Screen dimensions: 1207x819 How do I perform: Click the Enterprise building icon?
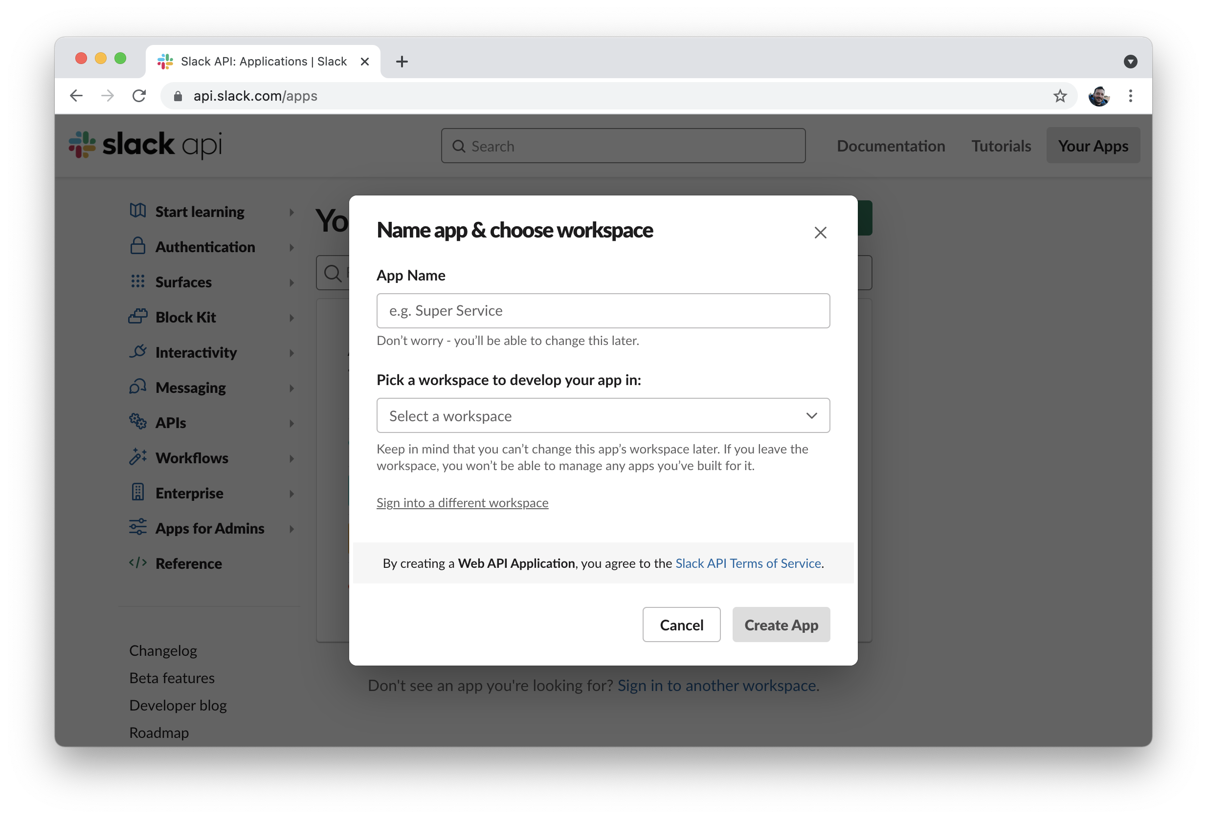click(x=137, y=492)
